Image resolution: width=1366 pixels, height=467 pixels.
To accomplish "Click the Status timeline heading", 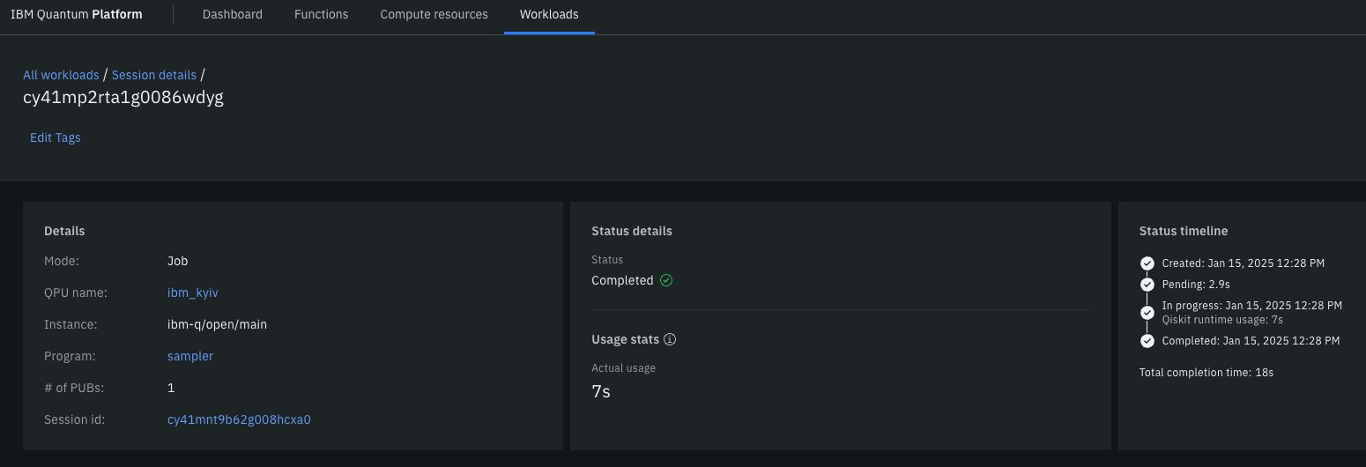I will (1184, 231).
